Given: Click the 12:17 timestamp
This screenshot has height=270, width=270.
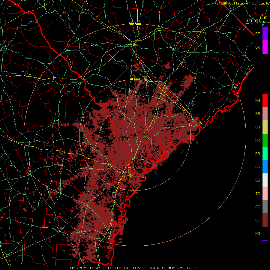Looking at the screenshot, I should [193, 268].
